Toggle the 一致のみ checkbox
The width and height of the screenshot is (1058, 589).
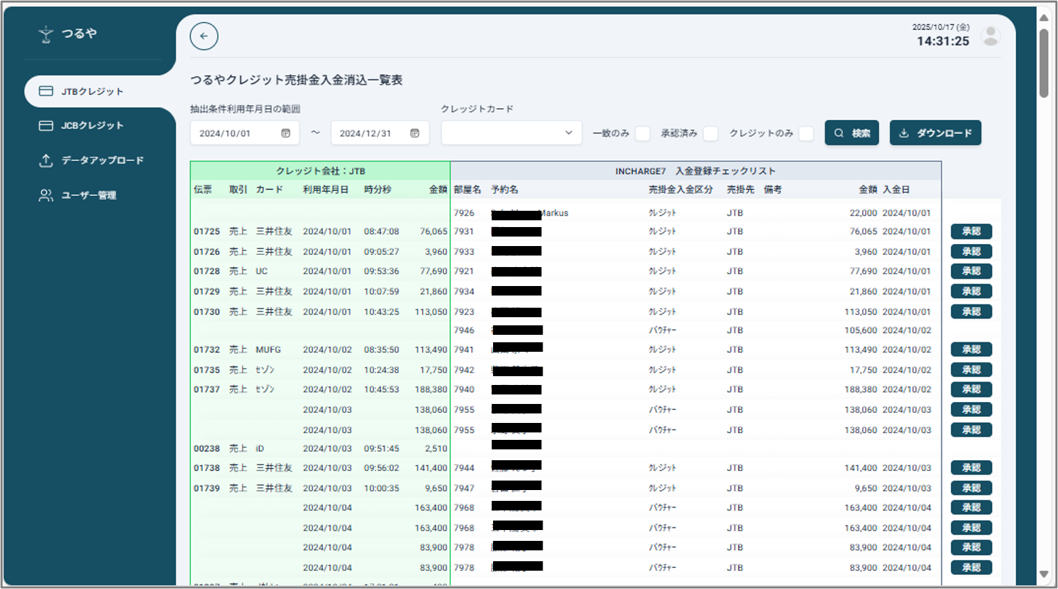[x=642, y=134]
